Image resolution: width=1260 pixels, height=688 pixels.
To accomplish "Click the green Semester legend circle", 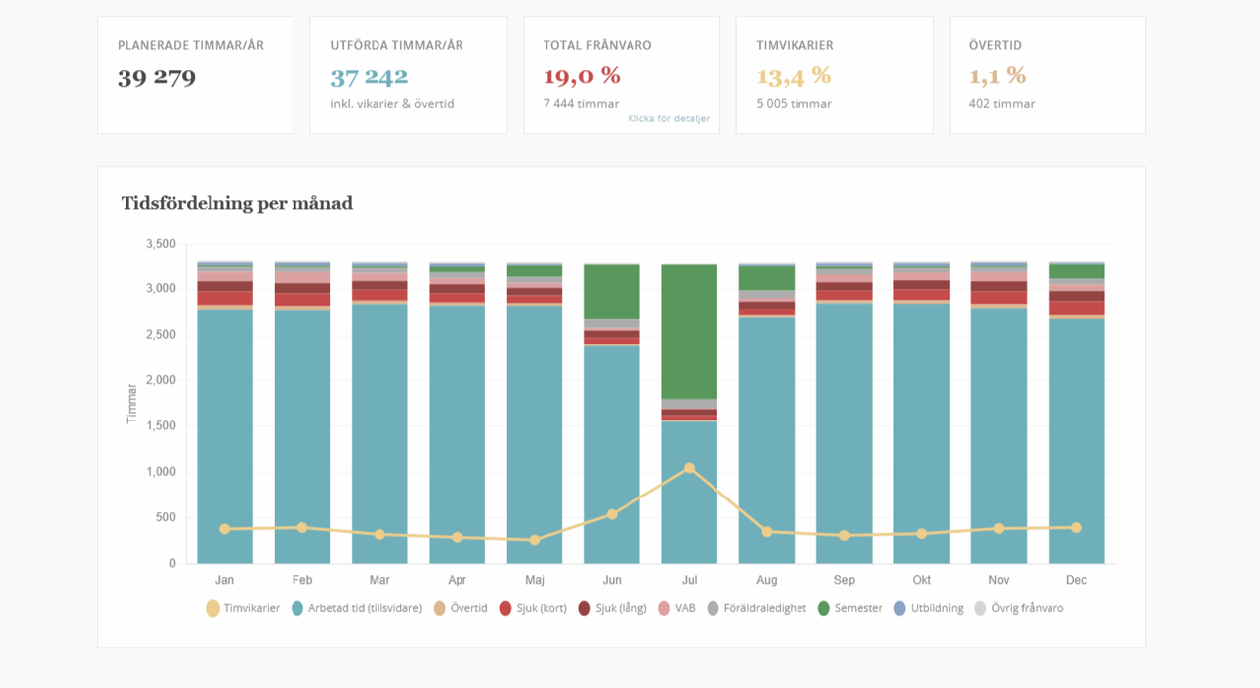I will pyautogui.click(x=823, y=608).
